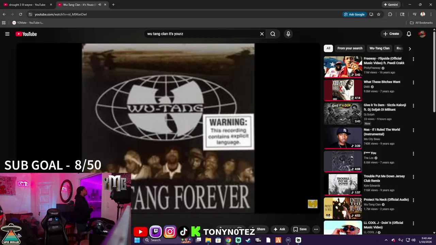This screenshot has height=245, width=436.
Task: Open Steam from the taskbar
Action: point(248,240)
